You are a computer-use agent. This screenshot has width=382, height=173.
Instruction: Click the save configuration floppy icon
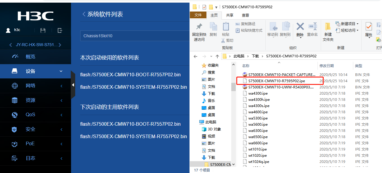click(x=43, y=30)
